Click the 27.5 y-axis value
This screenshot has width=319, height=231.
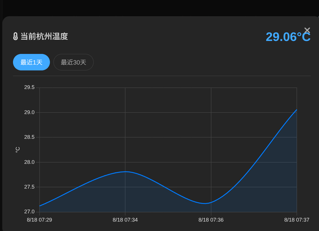30,187
